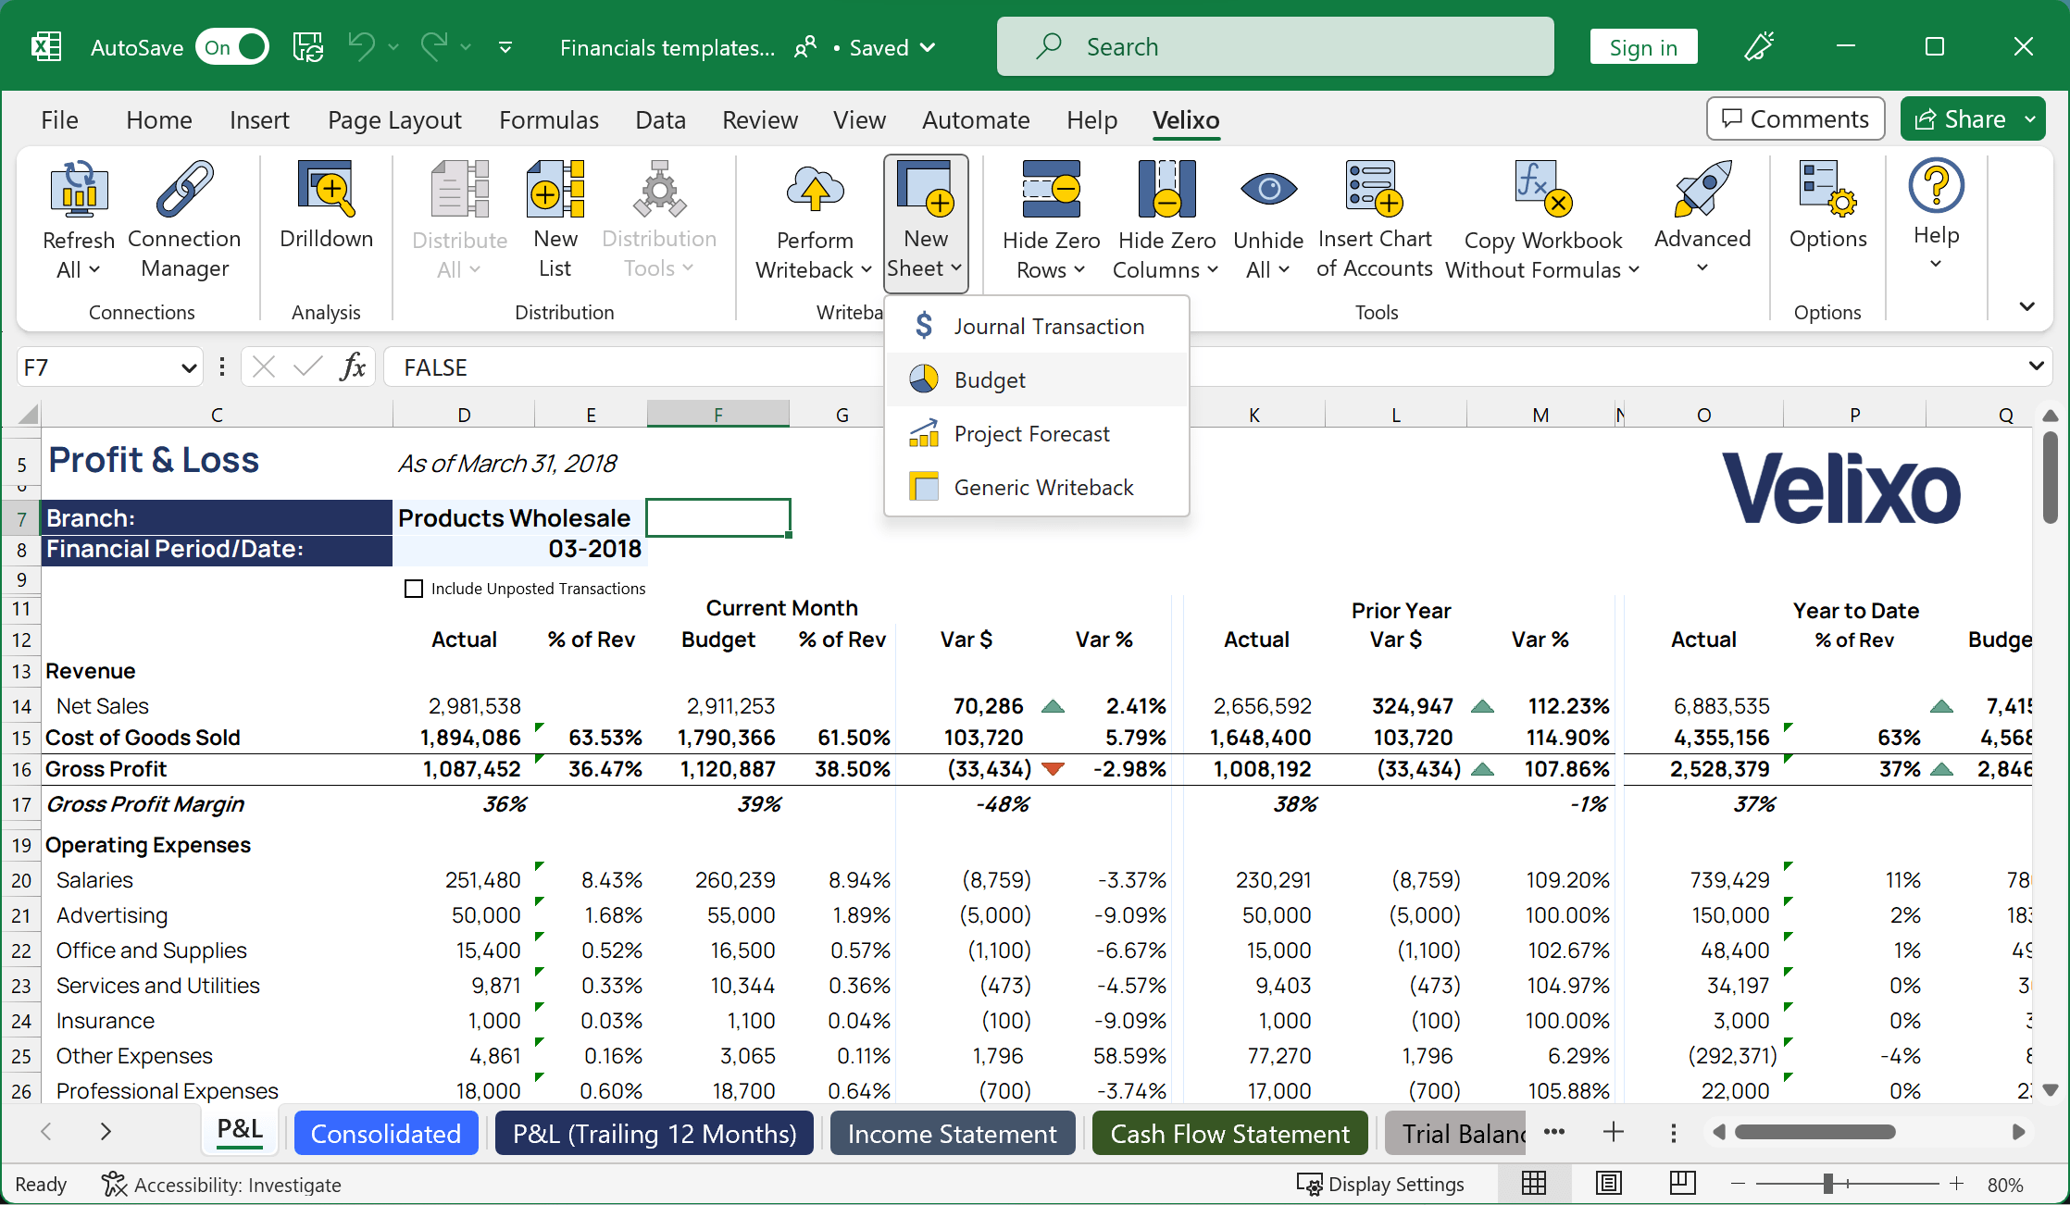The width and height of the screenshot is (2070, 1205).
Task: Open the Page Layout ribbon tab
Action: click(394, 120)
